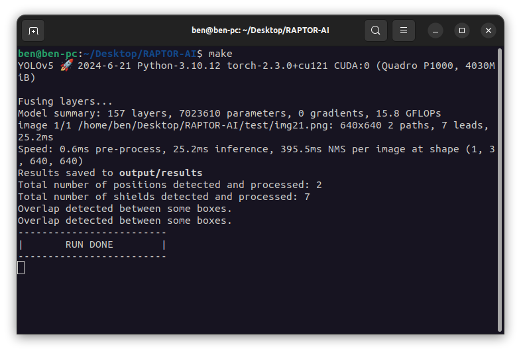Image resolution: width=521 pixels, height=353 pixels.
Task: Click the window title ben@ben-pc: ~/Desktop/RAPTOR-AI
Action: click(x=260, y=30)
